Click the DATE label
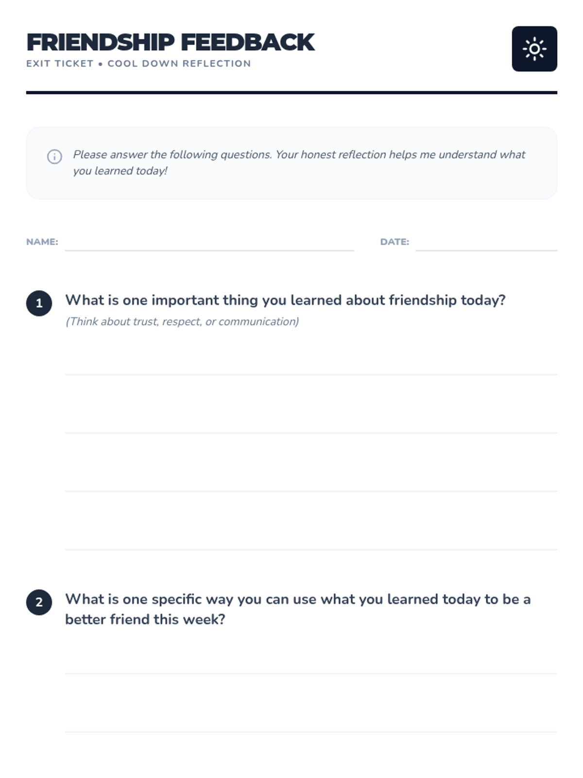This screenshot has height=778, width=583. (x=394, y=242)
